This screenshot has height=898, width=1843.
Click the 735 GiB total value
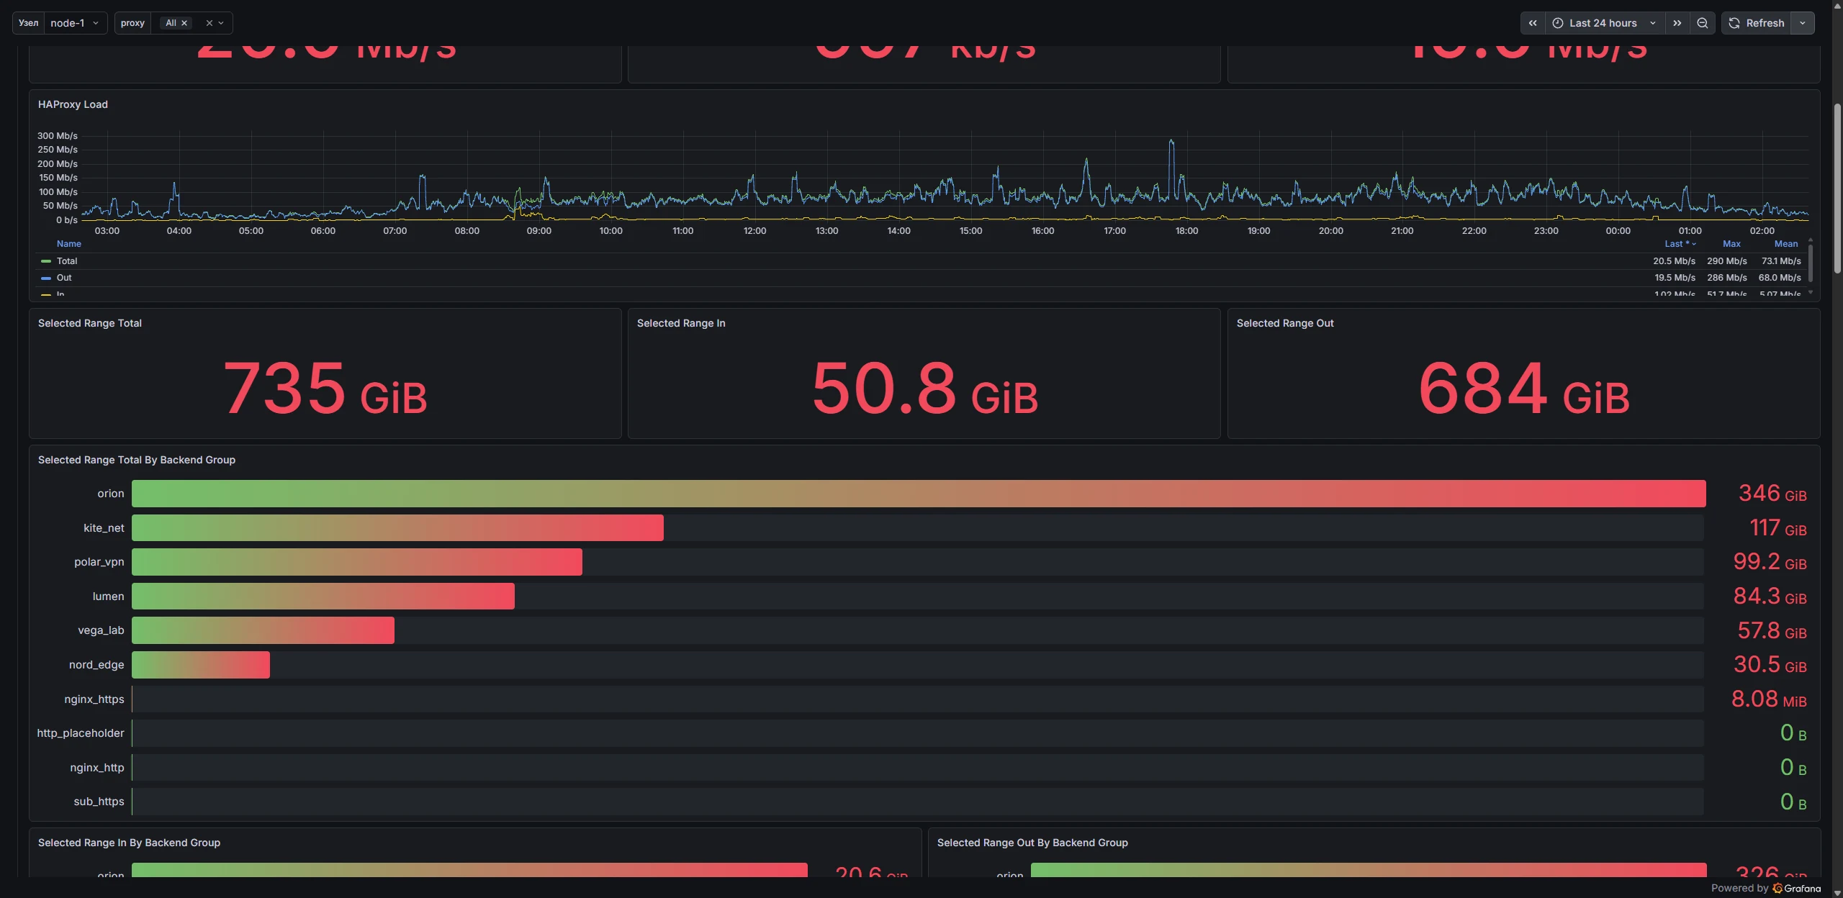[x=325, y=389]
